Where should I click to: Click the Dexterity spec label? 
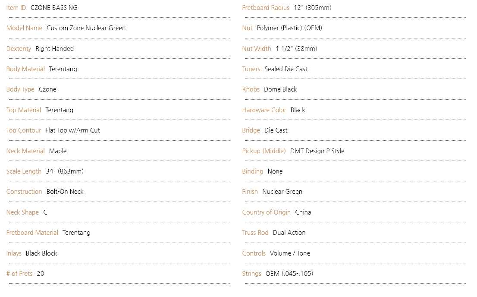click(19, 49)
